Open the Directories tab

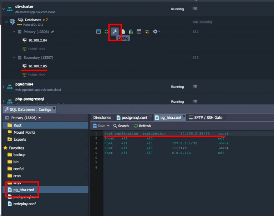tap(102, 118)
